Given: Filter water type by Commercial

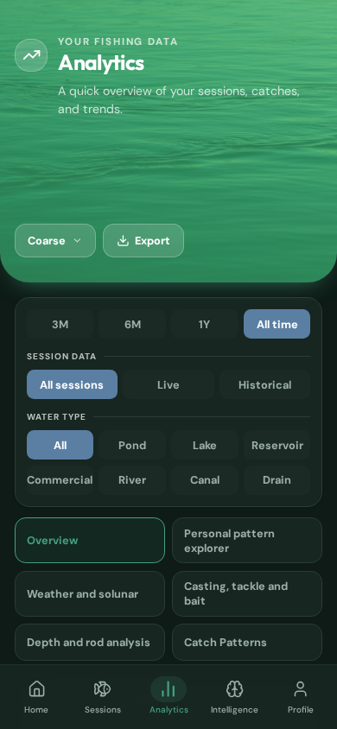Looking at the screenshot, I should (60, 479).
